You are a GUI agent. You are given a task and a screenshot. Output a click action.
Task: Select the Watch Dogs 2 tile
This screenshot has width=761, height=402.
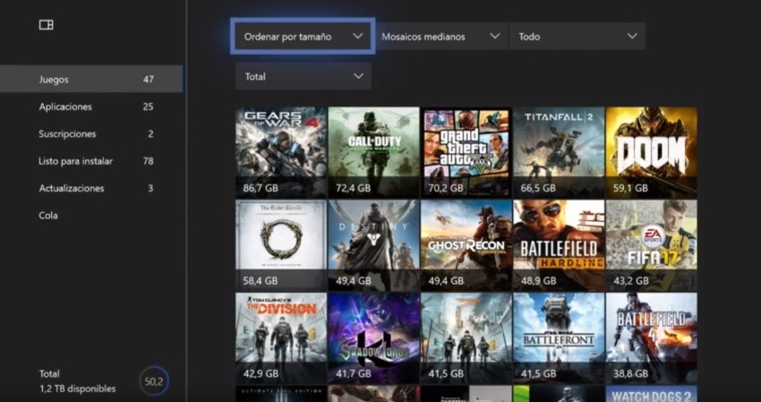point(651,394)
